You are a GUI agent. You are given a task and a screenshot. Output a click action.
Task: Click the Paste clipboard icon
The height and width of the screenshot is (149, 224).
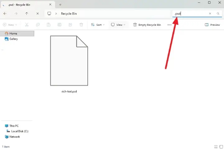pos(49,25)
